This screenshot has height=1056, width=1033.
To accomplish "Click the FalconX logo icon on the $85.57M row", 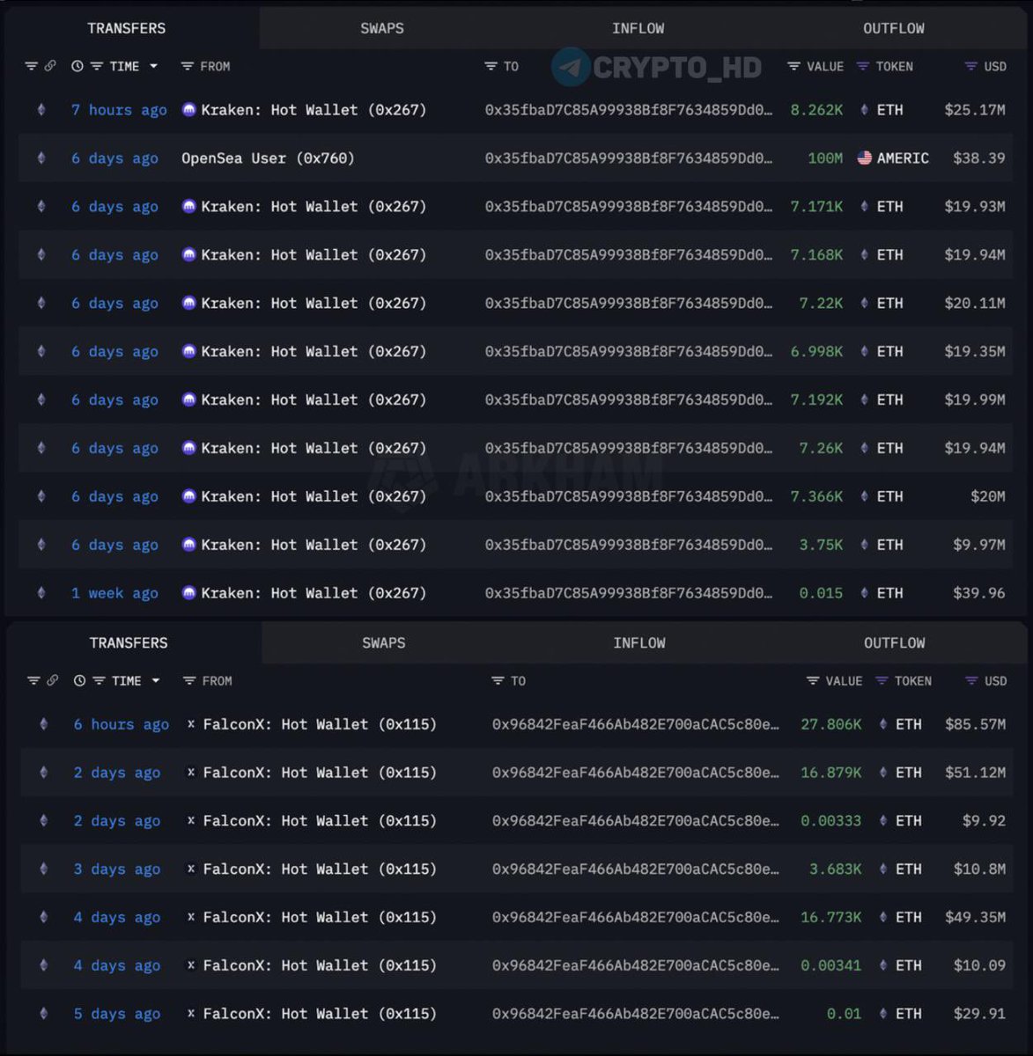I will pyautogui.click(x=191, y=724).
